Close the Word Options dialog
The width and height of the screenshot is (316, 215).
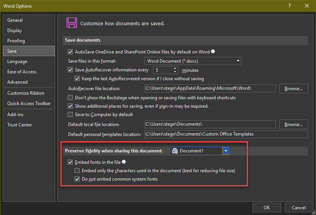307,6
